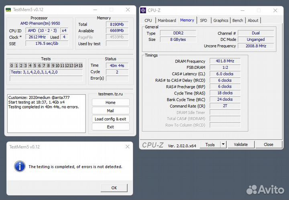Switch to the CPU tab
Image resolution: width=289 pixels, height=200 pixels.
coord(148,20)
